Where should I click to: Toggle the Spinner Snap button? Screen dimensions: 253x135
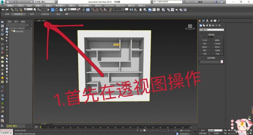[x=105, y=10]
